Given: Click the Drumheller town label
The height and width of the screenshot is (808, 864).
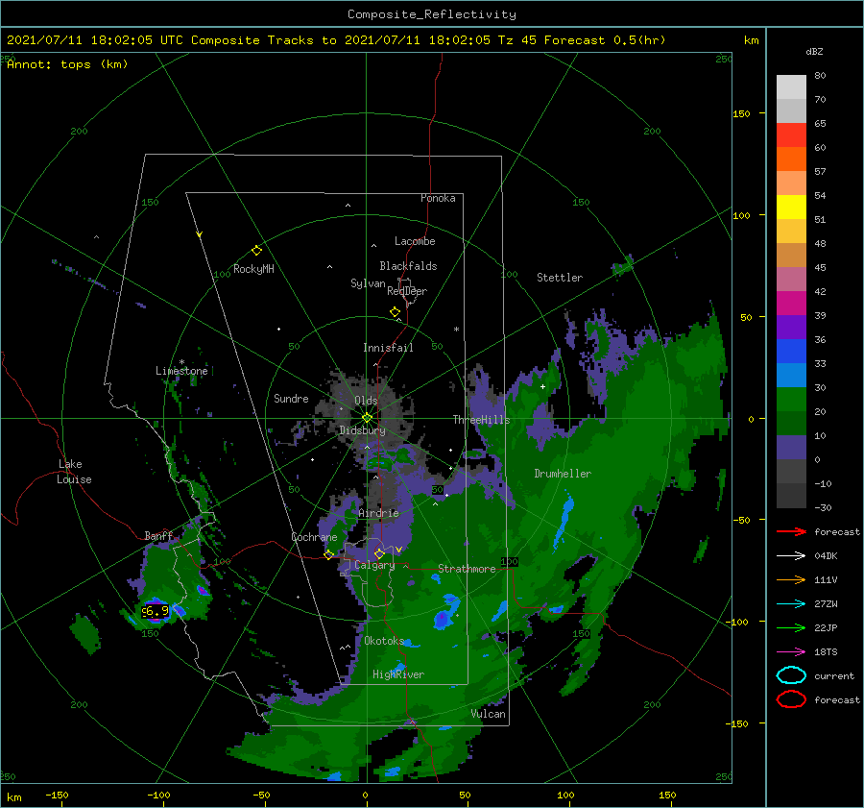Looking at the screenshot, I should [x=563, y=474].
